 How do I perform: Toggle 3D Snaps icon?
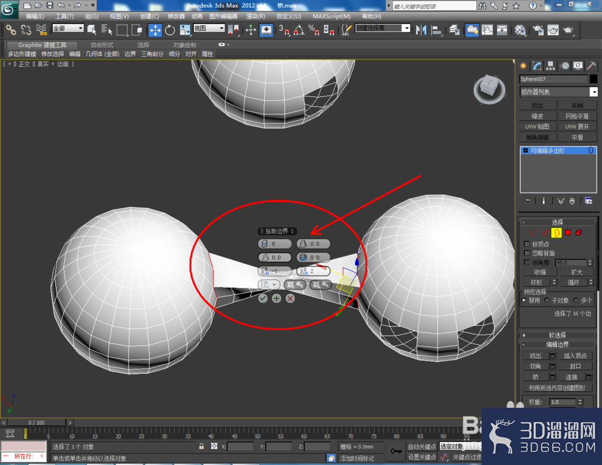[284, 30]
